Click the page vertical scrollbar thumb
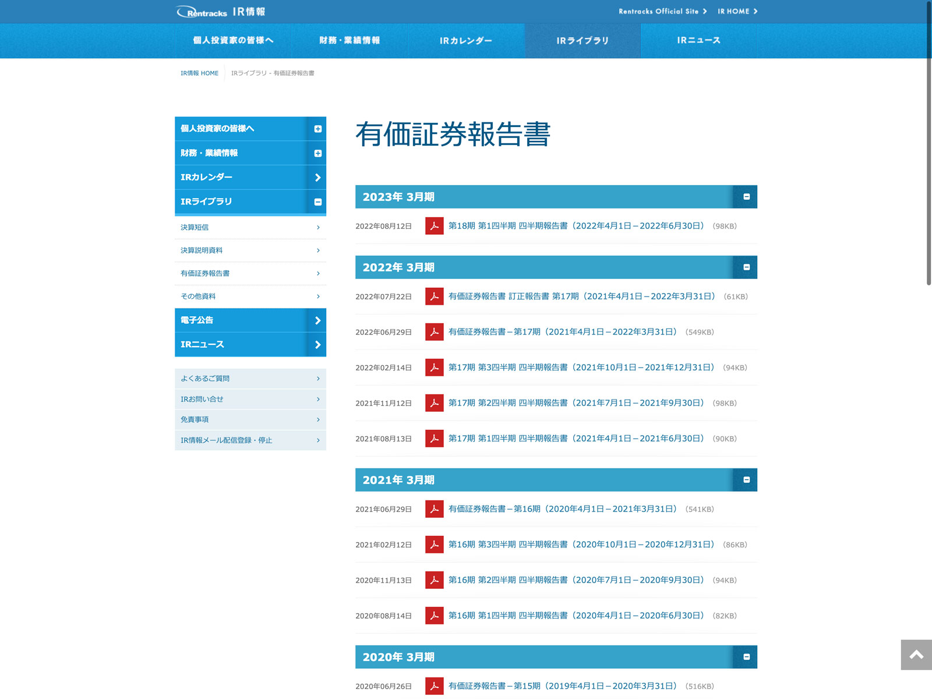Image resolution: width=932 pixels, height=699 pixels. [929, 143]
